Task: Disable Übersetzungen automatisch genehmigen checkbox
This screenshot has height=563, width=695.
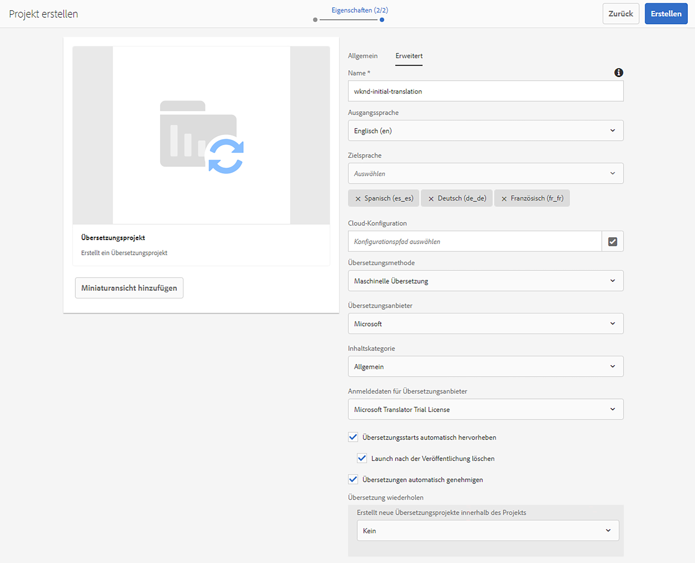Action: coord(353,479)
